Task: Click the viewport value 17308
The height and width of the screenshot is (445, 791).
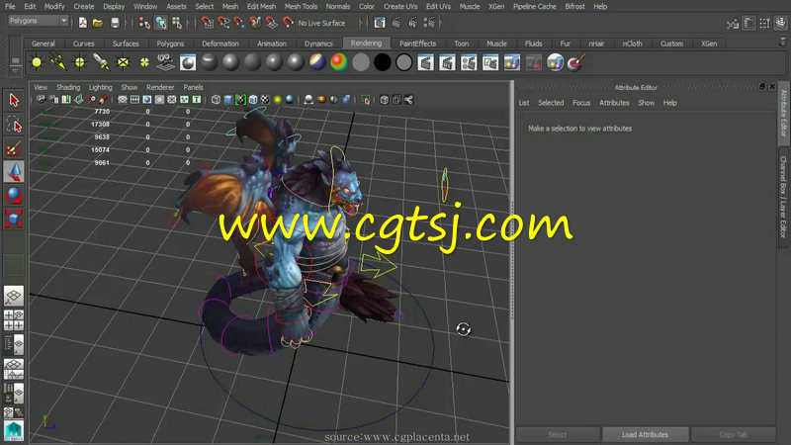Action: point(100,124)
